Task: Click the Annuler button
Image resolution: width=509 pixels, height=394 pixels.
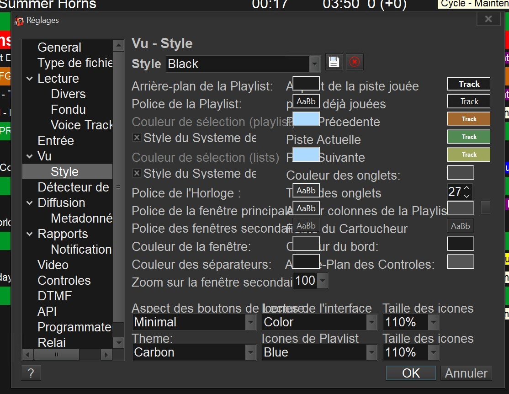Action: tap(466, 373)
